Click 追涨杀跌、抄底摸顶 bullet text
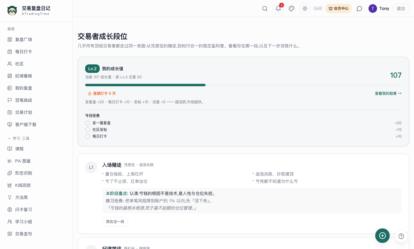The width and height of the screenshot is (414, 249). click(275, 174)
